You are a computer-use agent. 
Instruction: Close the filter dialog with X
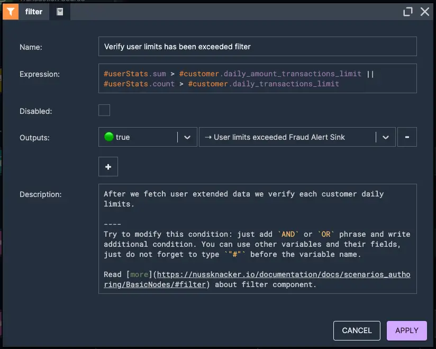(x=424, y=12)
